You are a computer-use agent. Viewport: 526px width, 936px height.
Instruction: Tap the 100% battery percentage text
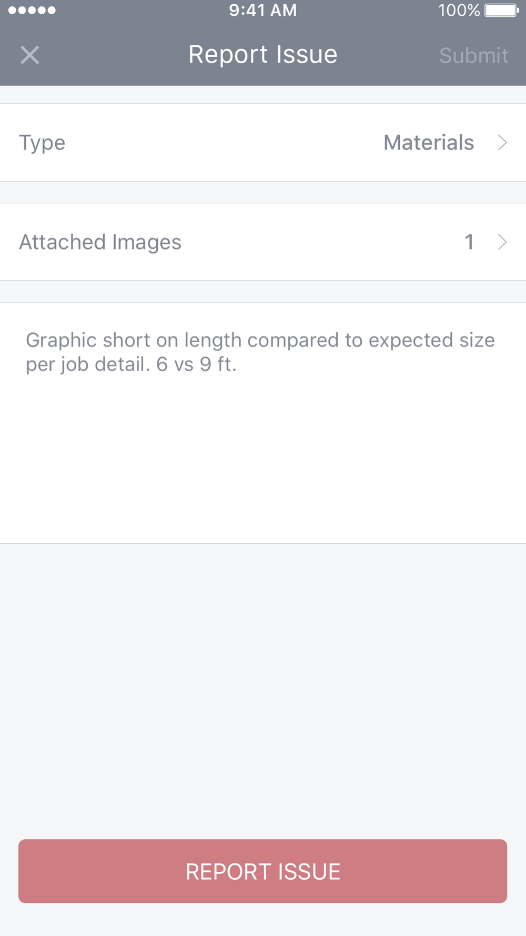459,10
